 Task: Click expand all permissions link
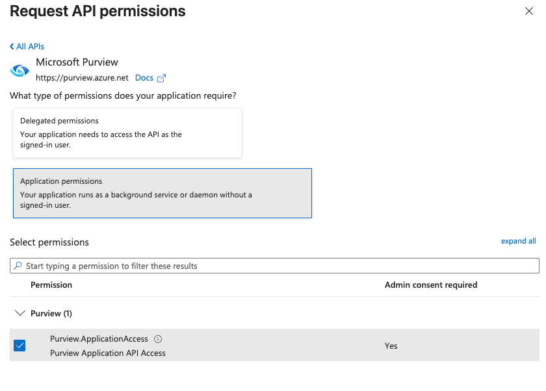(x=518, y=241)
